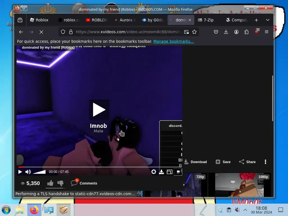Click the Download button beside video
Screen dimensions: 288x216
[195, 162]
